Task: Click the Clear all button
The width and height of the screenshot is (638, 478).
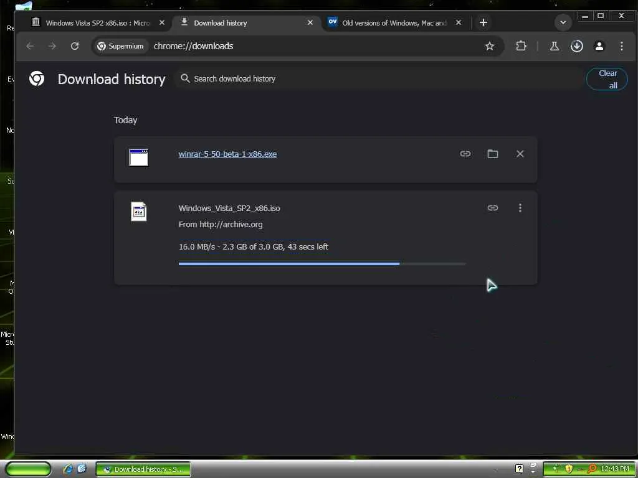Action: coord(607,79)
